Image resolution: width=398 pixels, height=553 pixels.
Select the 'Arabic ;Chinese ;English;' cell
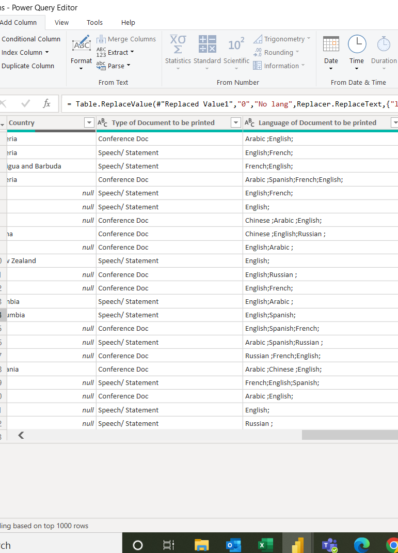coord(321,369)
